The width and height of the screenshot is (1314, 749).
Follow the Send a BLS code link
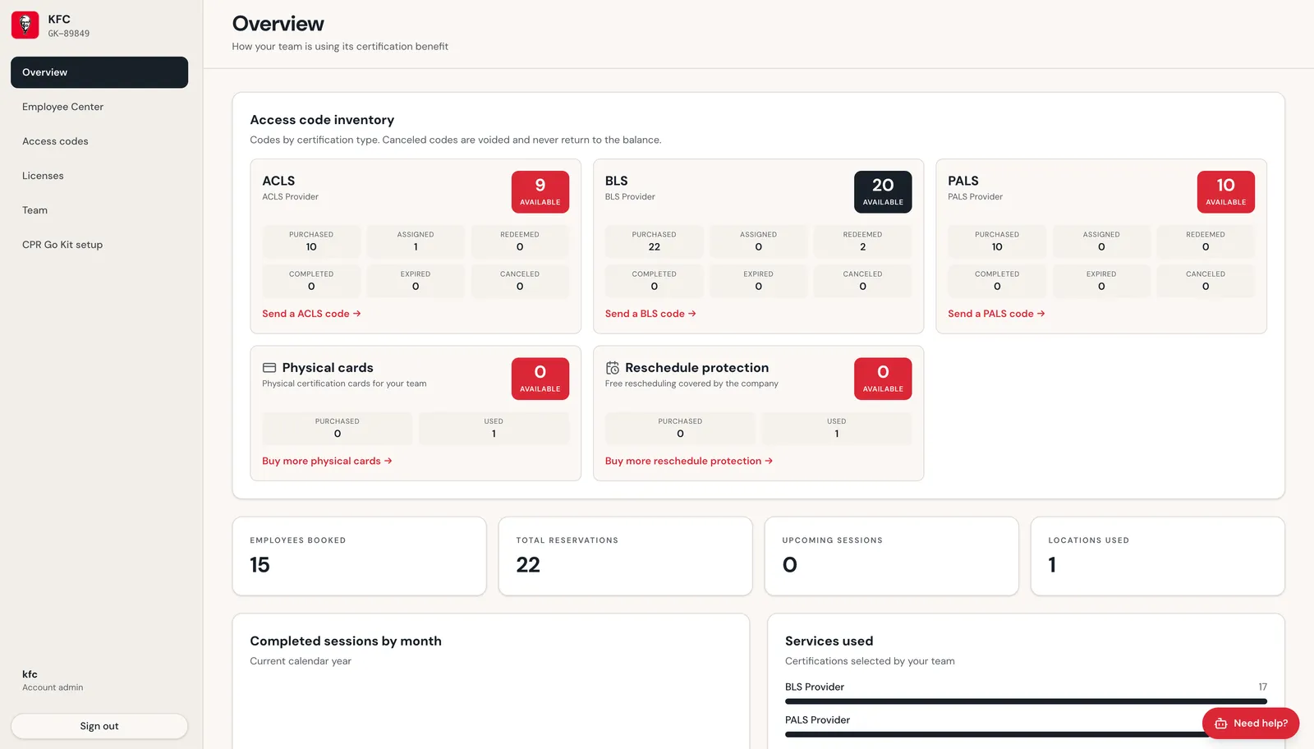pos(650,314)
